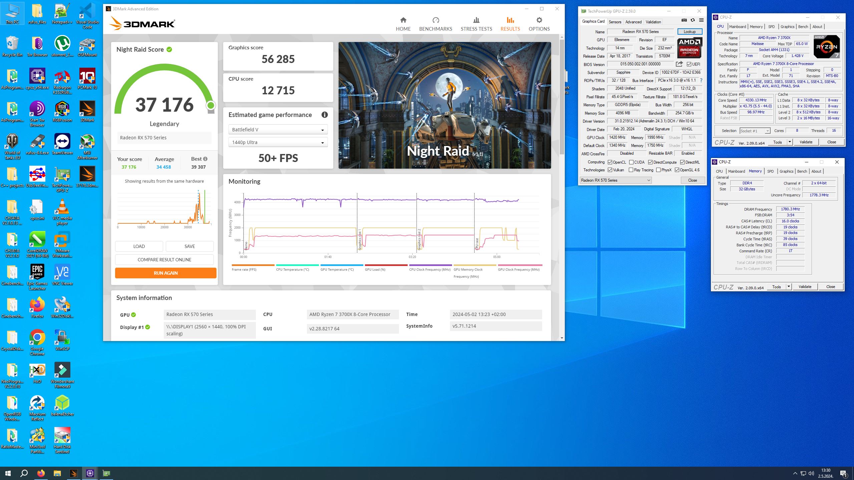The height and width of the screenshot is (480, 854).
Task: Select the Tor Browser desktop icon
Action: coord(37,46)
